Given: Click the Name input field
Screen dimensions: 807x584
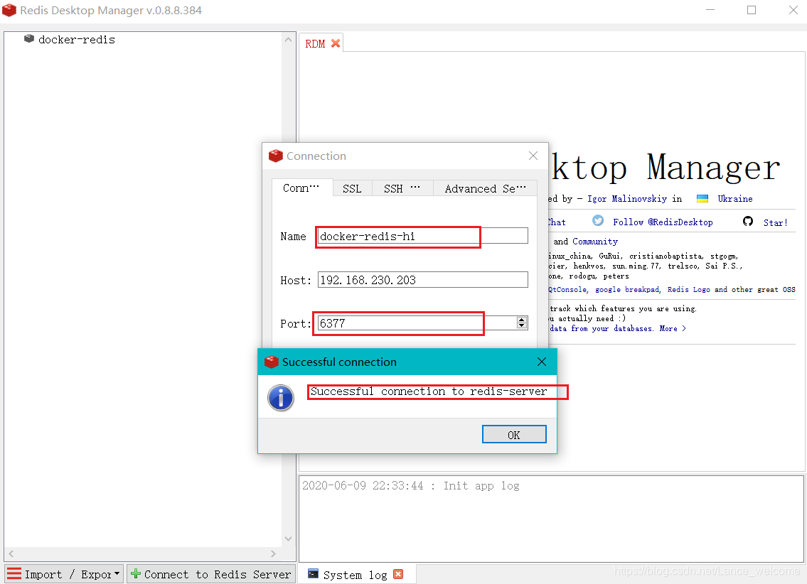Looking at the screenshot, I should pos(422,237).
